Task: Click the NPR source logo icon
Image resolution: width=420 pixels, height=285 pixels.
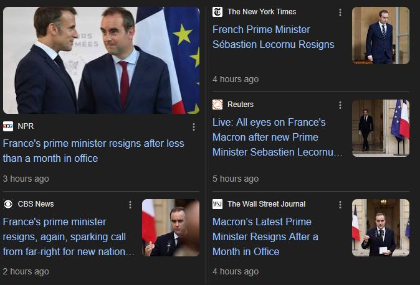Action: 8,126
